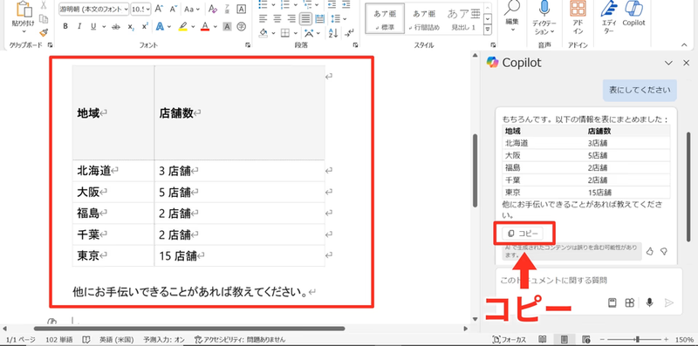Apply italic formatting with I button

point(79,26)
